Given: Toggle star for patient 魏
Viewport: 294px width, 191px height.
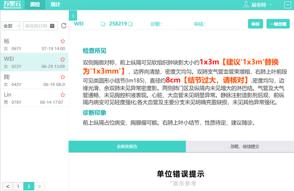Looking at the screenshot, I should 63,77.
